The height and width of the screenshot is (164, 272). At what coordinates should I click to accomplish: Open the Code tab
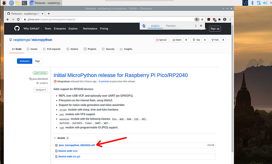[x=17, y=49]
